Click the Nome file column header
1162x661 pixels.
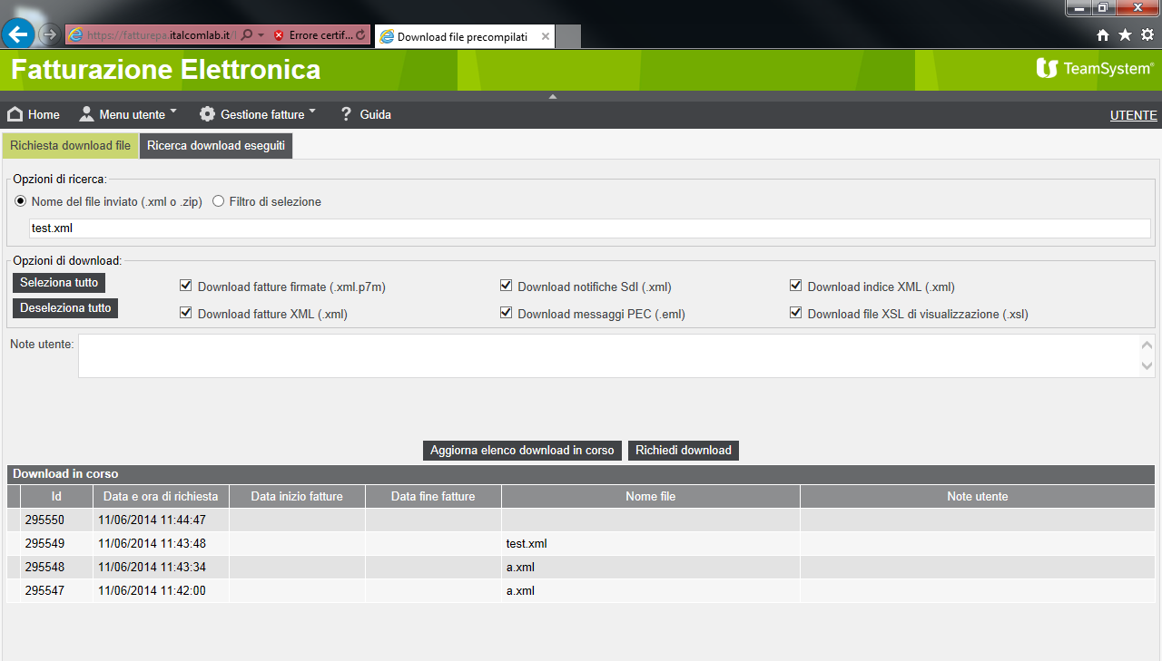pos(651,496)
